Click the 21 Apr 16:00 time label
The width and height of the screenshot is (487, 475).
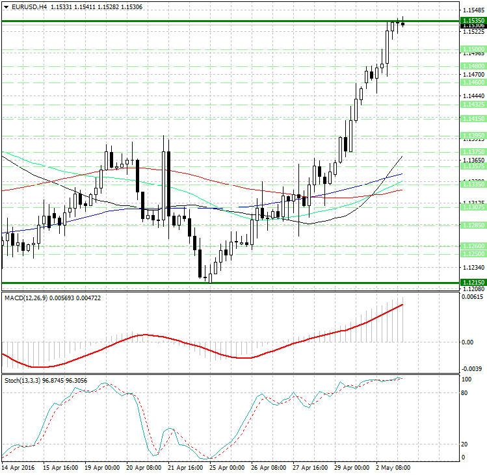point(185,468)
